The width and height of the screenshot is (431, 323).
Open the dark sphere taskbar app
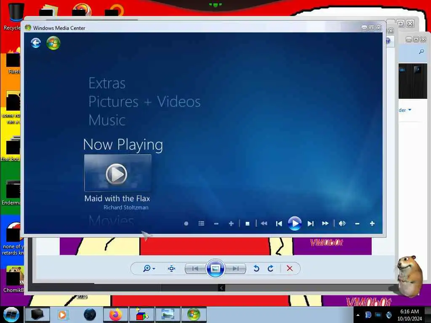click(x=90, y=315)
